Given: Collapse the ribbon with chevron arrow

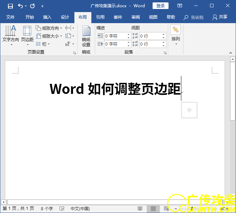Looking at the screenshot, I should (230, 53).
